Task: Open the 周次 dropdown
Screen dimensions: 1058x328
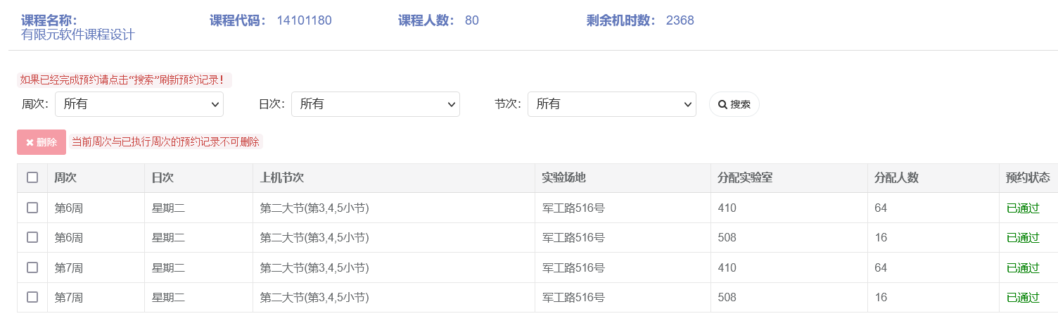Action: [139, 104]
